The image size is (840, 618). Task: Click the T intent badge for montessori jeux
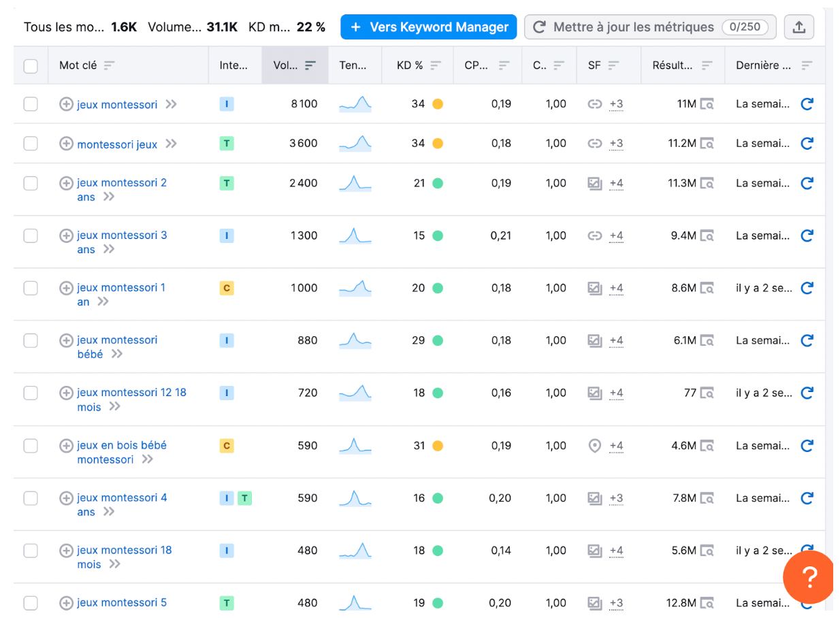pyautogui.click(x=227, y=144)
